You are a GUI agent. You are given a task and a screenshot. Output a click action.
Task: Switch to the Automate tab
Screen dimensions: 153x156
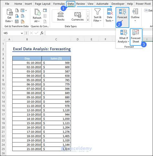102,4
